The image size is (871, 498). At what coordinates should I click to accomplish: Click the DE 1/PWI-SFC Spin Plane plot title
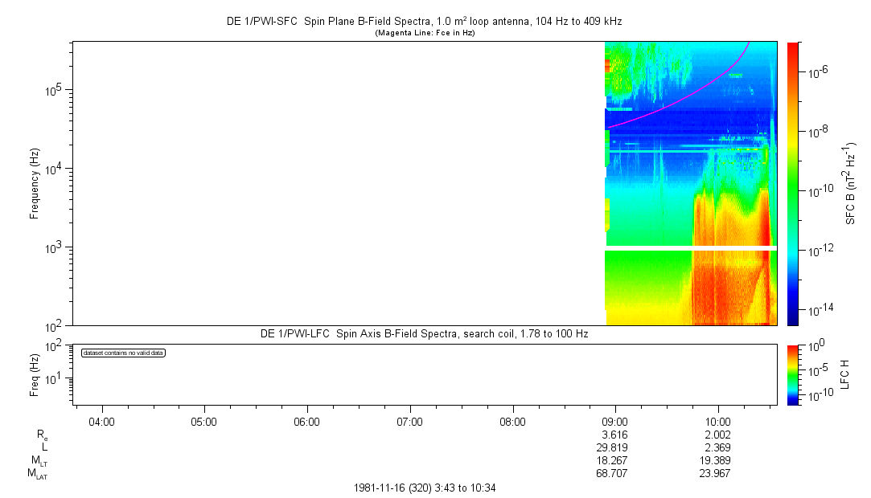(x=424, y=22)
